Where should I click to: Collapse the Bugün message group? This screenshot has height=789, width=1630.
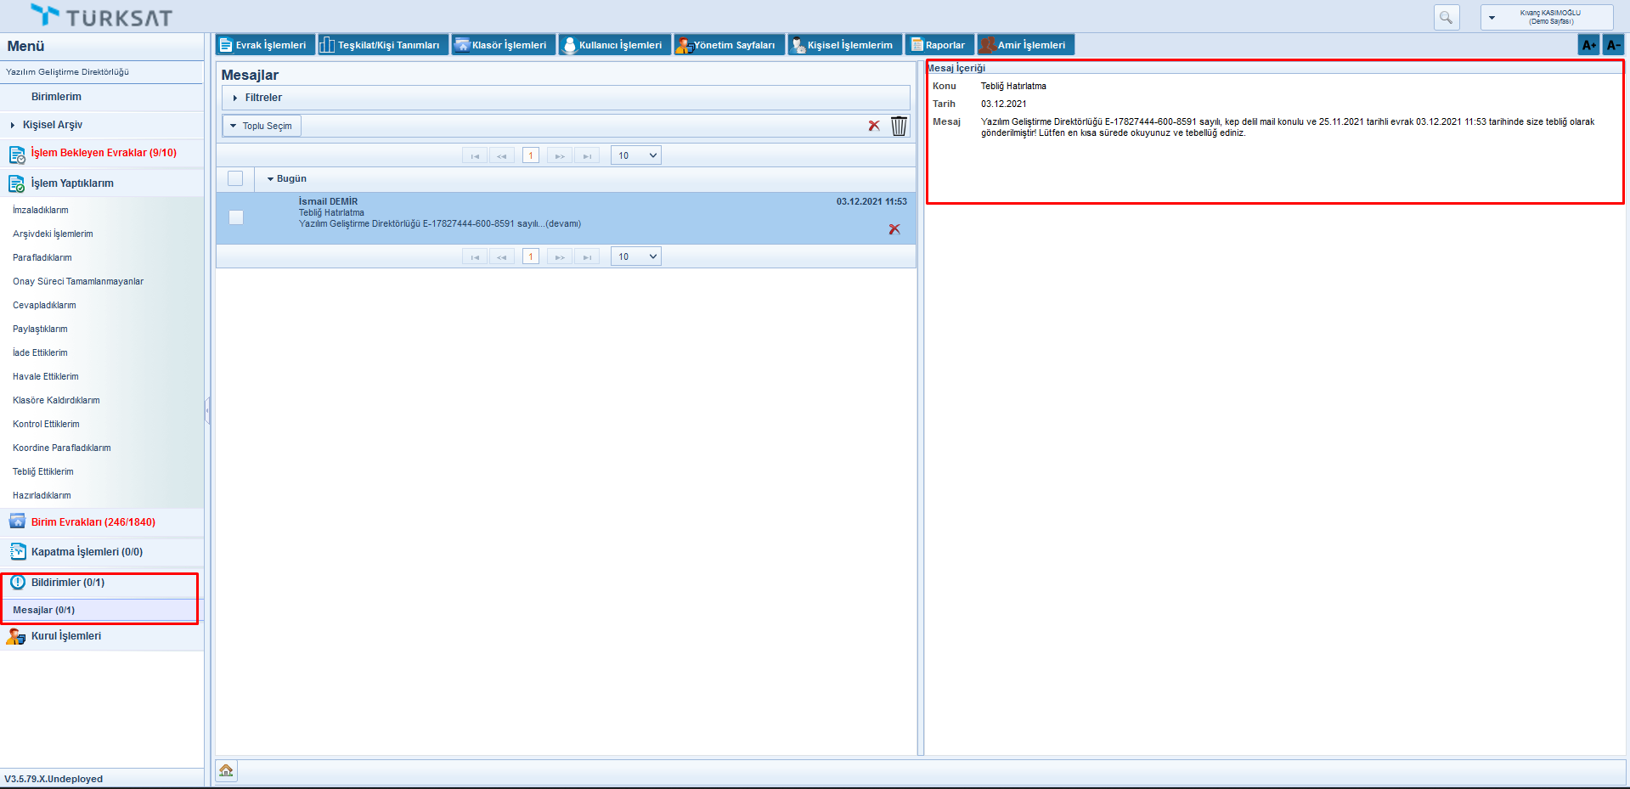[x=271, y=179]
